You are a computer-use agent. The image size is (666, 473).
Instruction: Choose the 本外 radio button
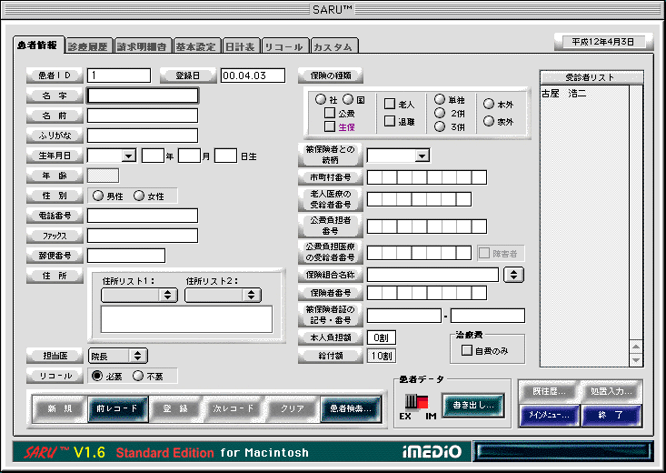(489, 104)
